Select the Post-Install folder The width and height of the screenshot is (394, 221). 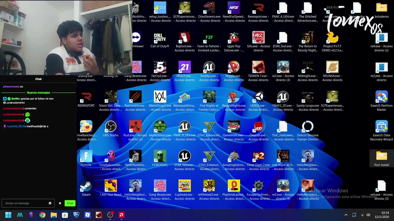pos(382,159)
